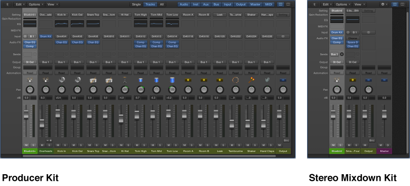Click the Tom Mid channel blue tom icon

(x=156, y=80)
